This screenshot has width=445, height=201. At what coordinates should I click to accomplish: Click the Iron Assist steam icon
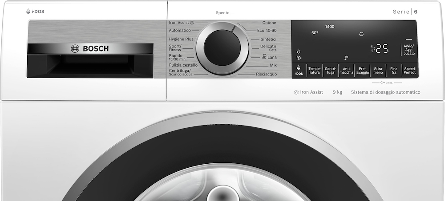coord(192,22)
